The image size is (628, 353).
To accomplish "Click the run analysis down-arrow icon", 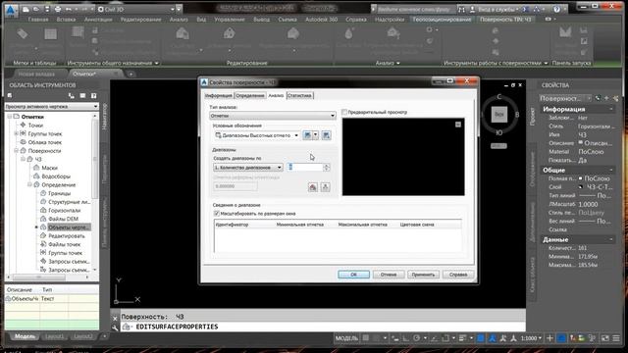I will (313, 187).
